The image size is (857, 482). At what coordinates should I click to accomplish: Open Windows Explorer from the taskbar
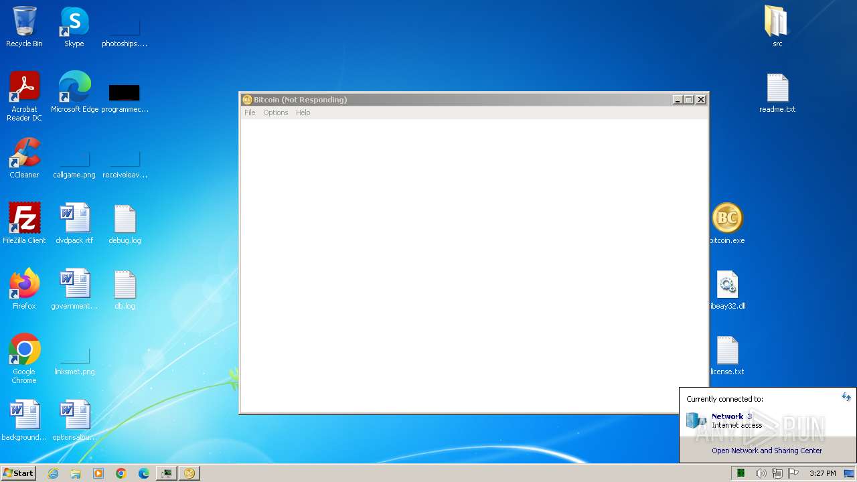click(x=76, y=473)
